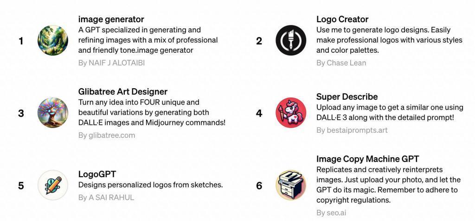Open the Super Describe title link
475x221 pixels.
(x=347, y=97)
